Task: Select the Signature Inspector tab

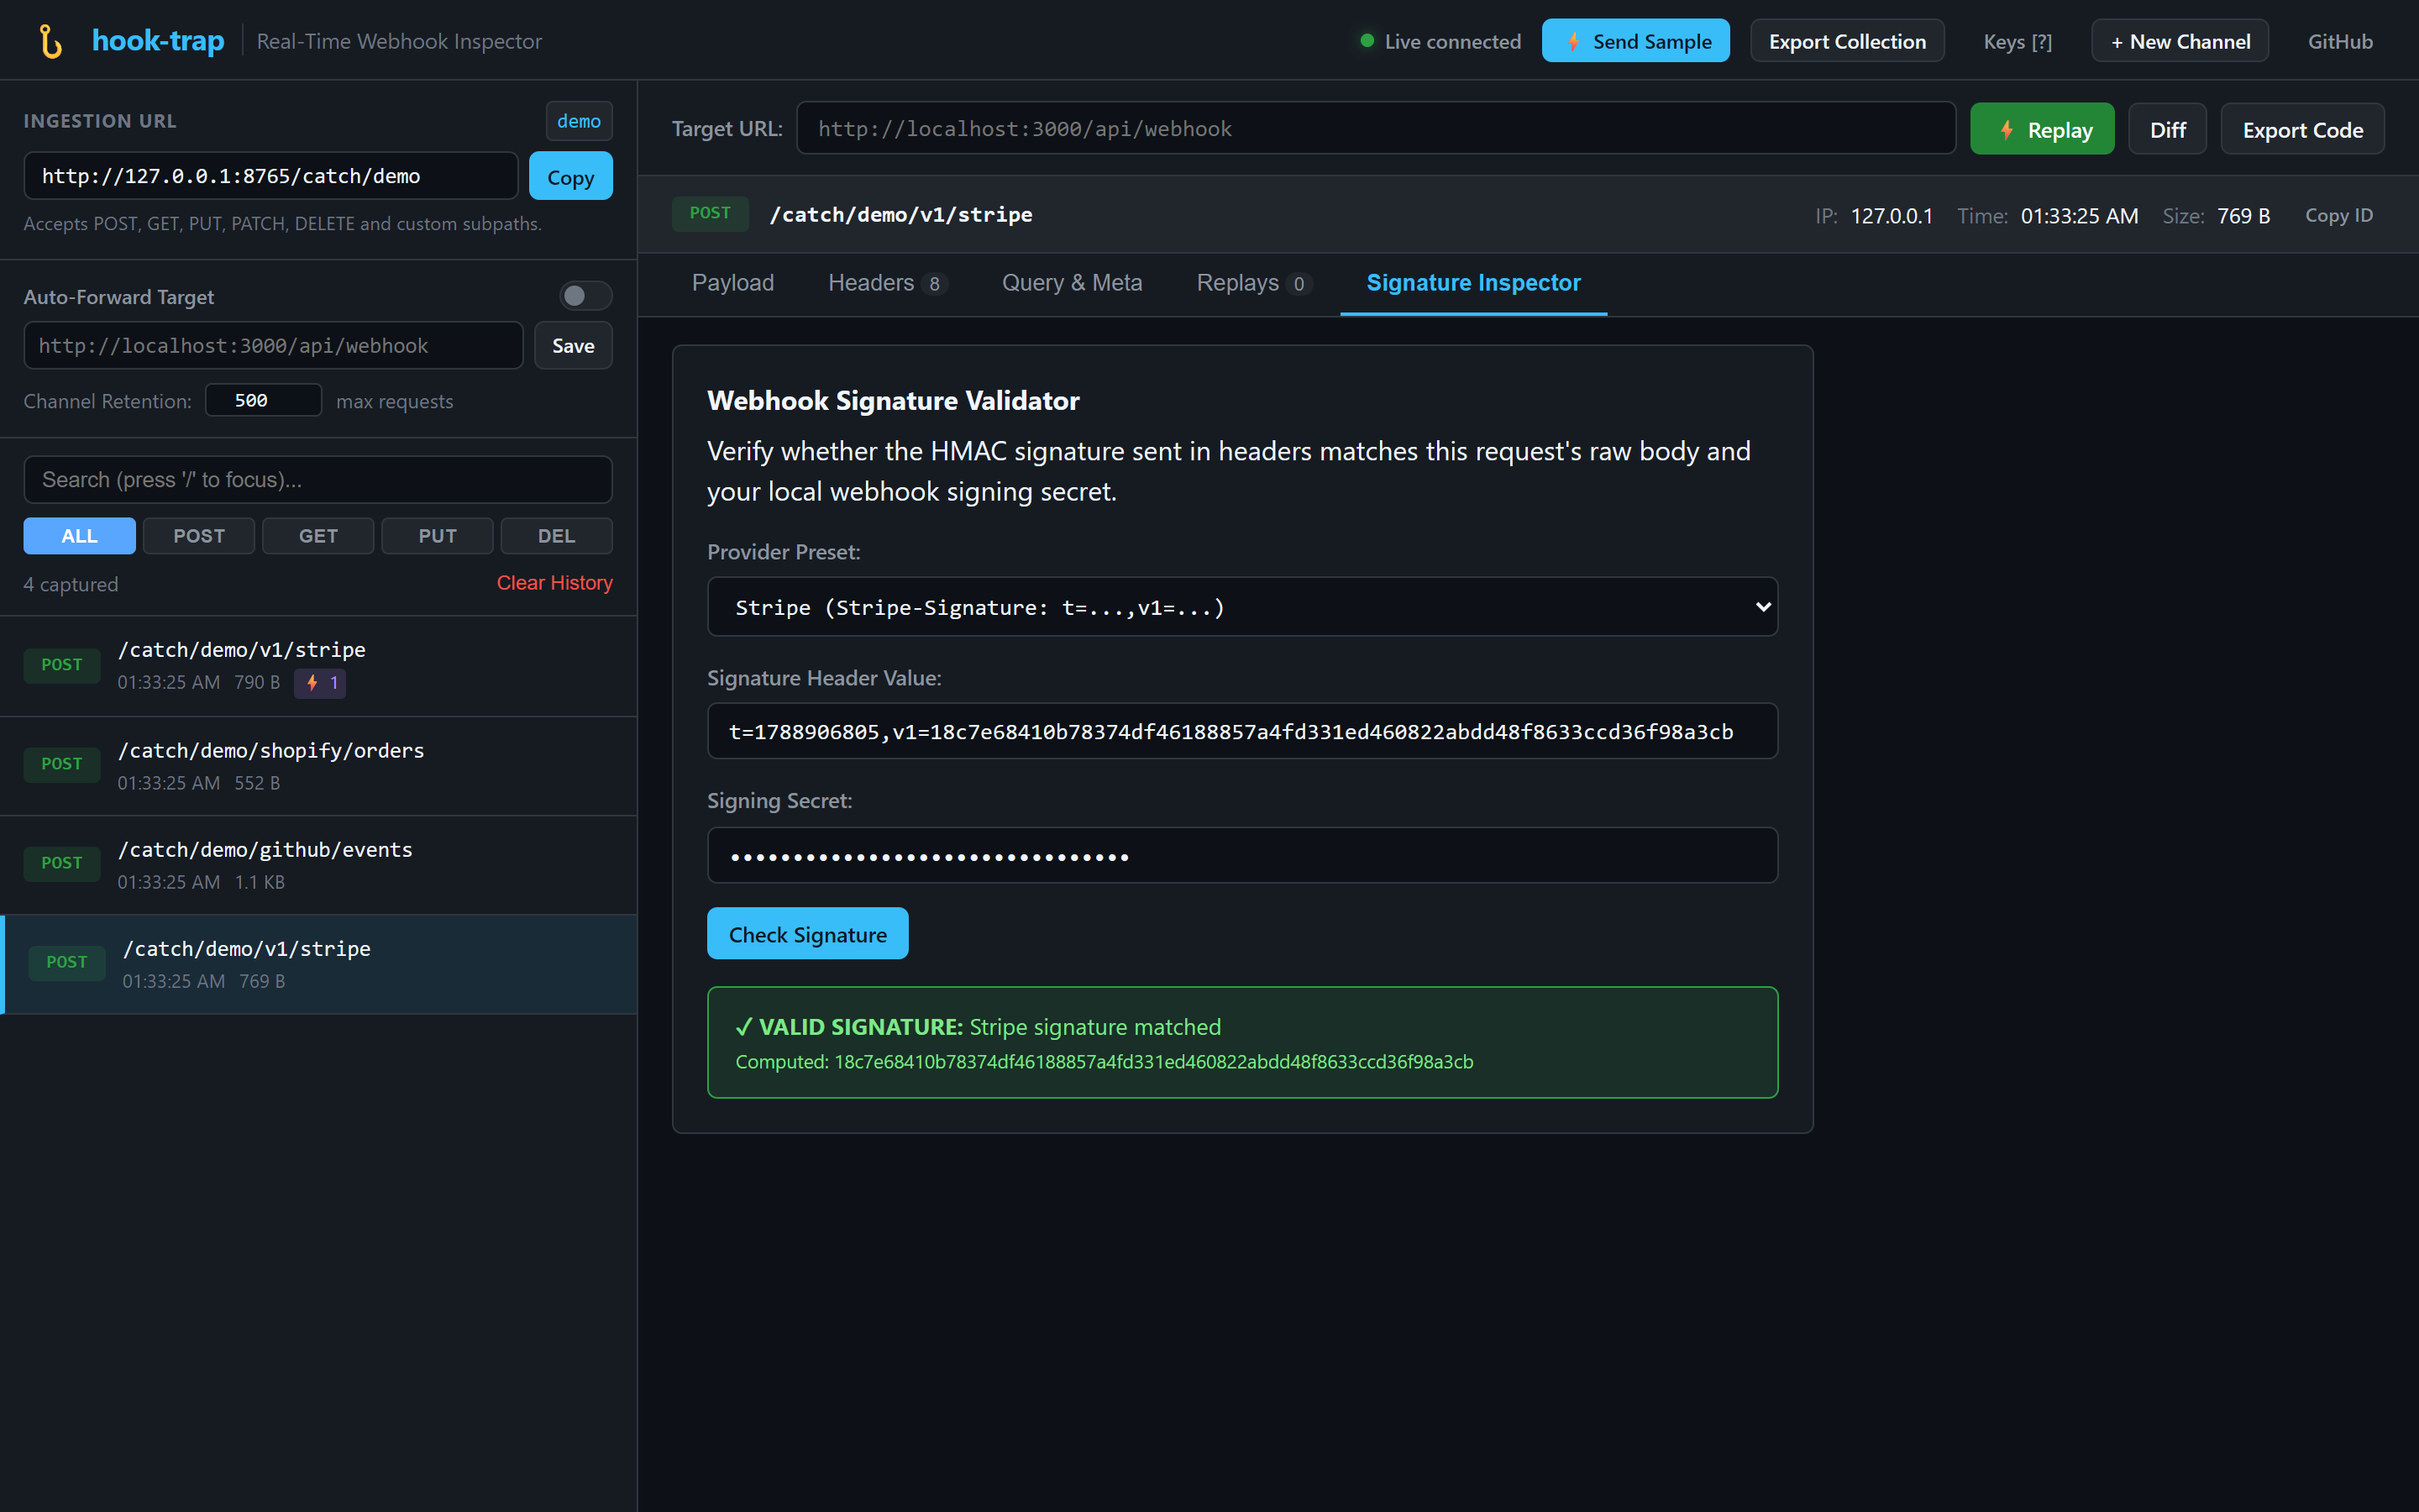Action: 1473,283
